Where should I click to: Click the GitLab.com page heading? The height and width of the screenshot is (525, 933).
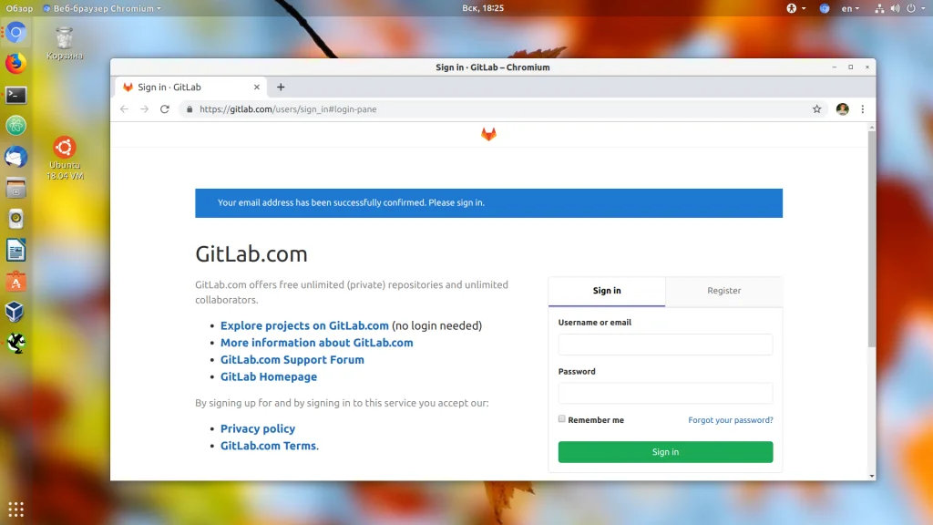[x=251, y=254]
